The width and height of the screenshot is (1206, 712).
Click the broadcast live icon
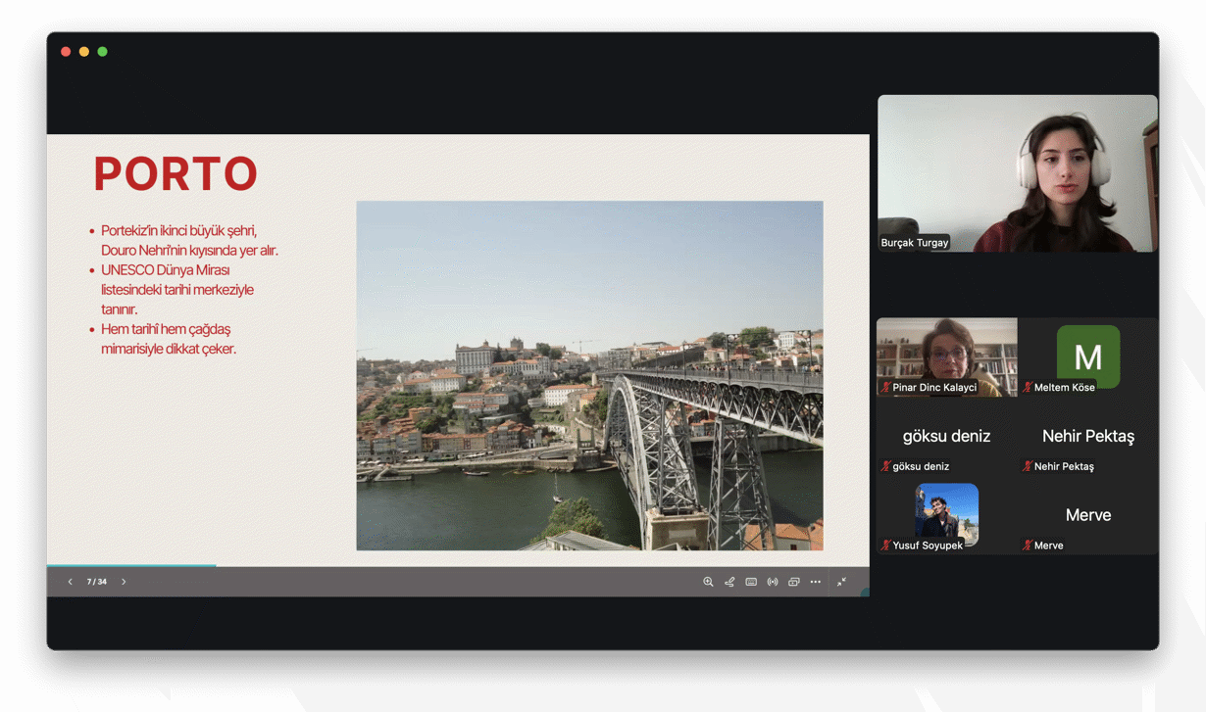[773, 582]
